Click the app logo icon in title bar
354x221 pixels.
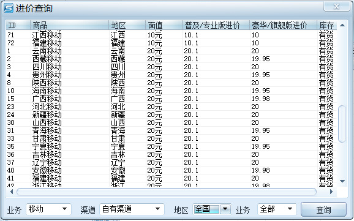(9, 8)
